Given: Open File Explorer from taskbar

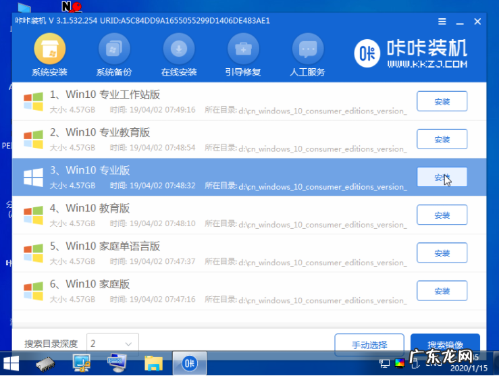Looking at the screenshot, I should coord(153,364).
